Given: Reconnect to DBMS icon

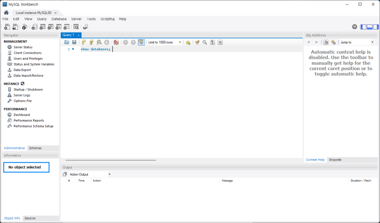Looking at the screenshot, I should coord(85,27).
